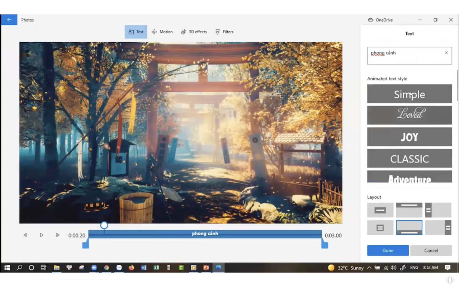Click the scrollbar in the Text panel
The image size is (459, 287).
(x=458, y=85)
